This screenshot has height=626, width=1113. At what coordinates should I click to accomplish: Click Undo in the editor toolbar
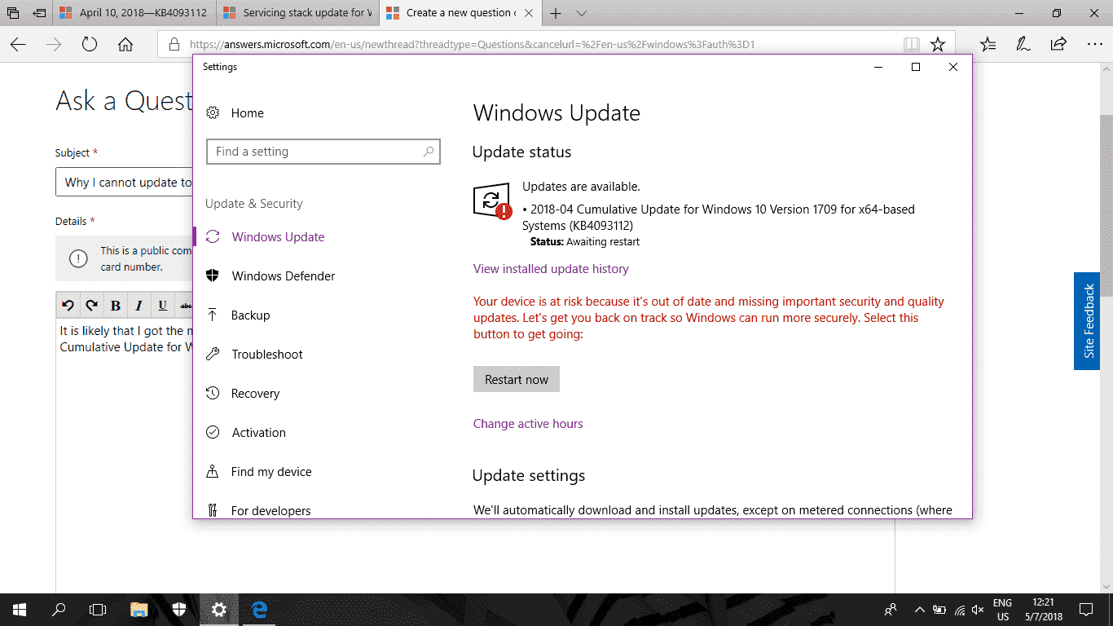click(x=68, y=306)
